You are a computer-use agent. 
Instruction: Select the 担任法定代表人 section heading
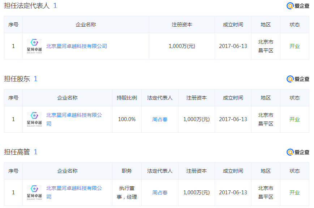(27, 6)
